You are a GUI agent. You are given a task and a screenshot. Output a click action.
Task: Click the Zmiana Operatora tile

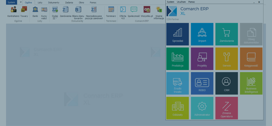coord(227,108)
